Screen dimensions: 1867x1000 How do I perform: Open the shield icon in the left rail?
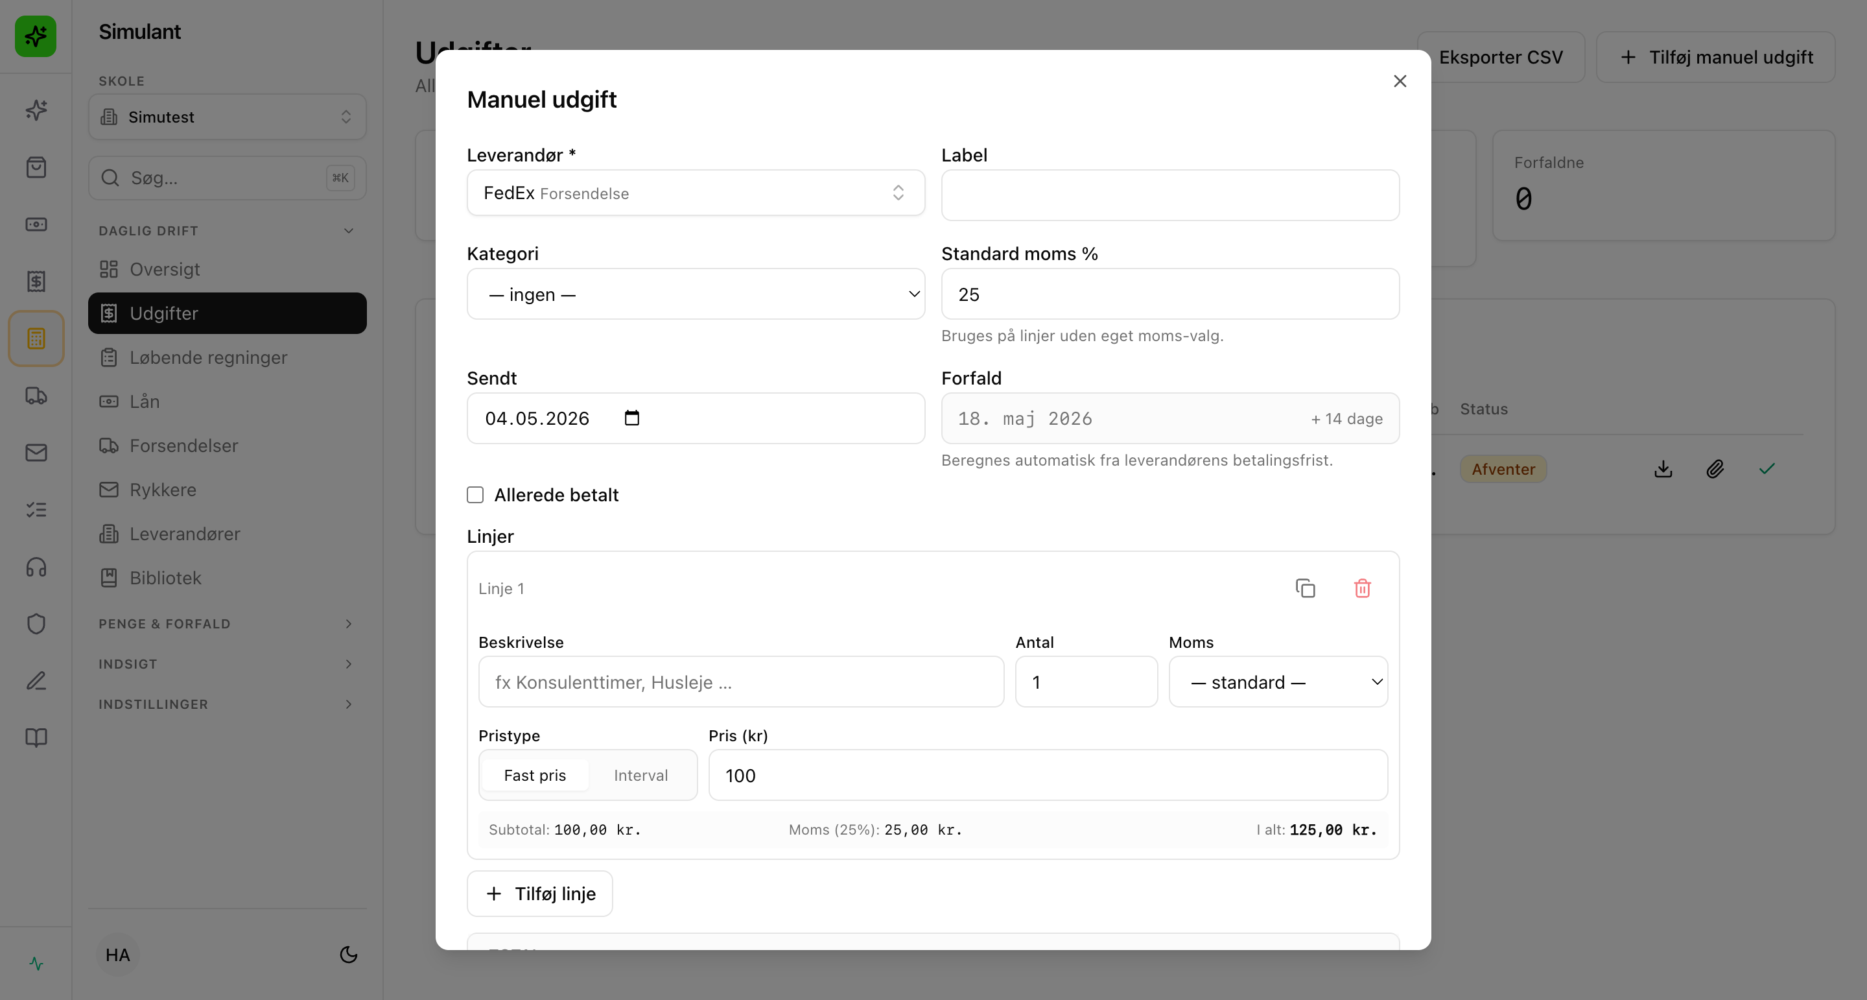tap(36, 624)
